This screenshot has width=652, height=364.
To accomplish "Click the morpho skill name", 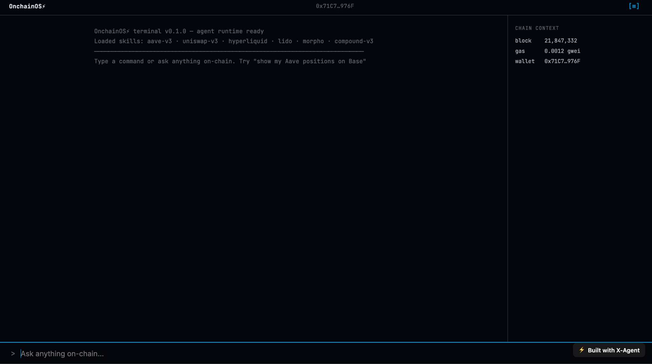I will click(313, 41).
